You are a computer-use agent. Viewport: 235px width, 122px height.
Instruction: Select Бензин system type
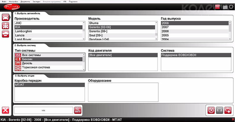49,59
